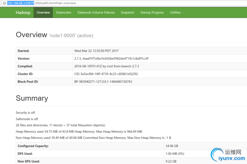Click the Compiled: label cell
The width and height of the screenshot is (247, 164).
[x=44, y=66]
